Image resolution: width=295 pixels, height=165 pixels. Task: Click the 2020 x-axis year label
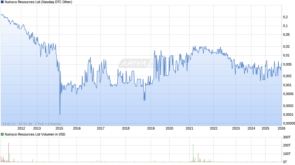[169, 128]
